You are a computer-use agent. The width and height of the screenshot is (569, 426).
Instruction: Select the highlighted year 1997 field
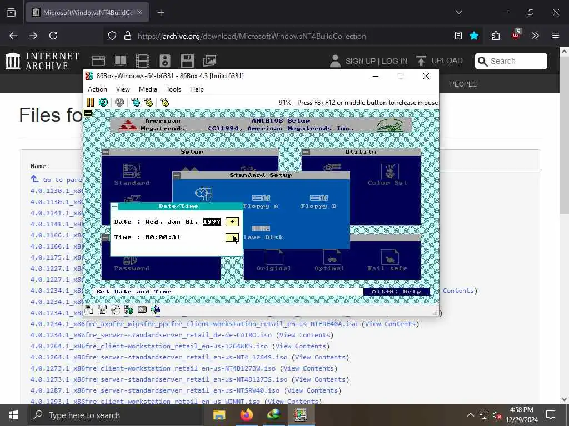click(x=212, y=222)
